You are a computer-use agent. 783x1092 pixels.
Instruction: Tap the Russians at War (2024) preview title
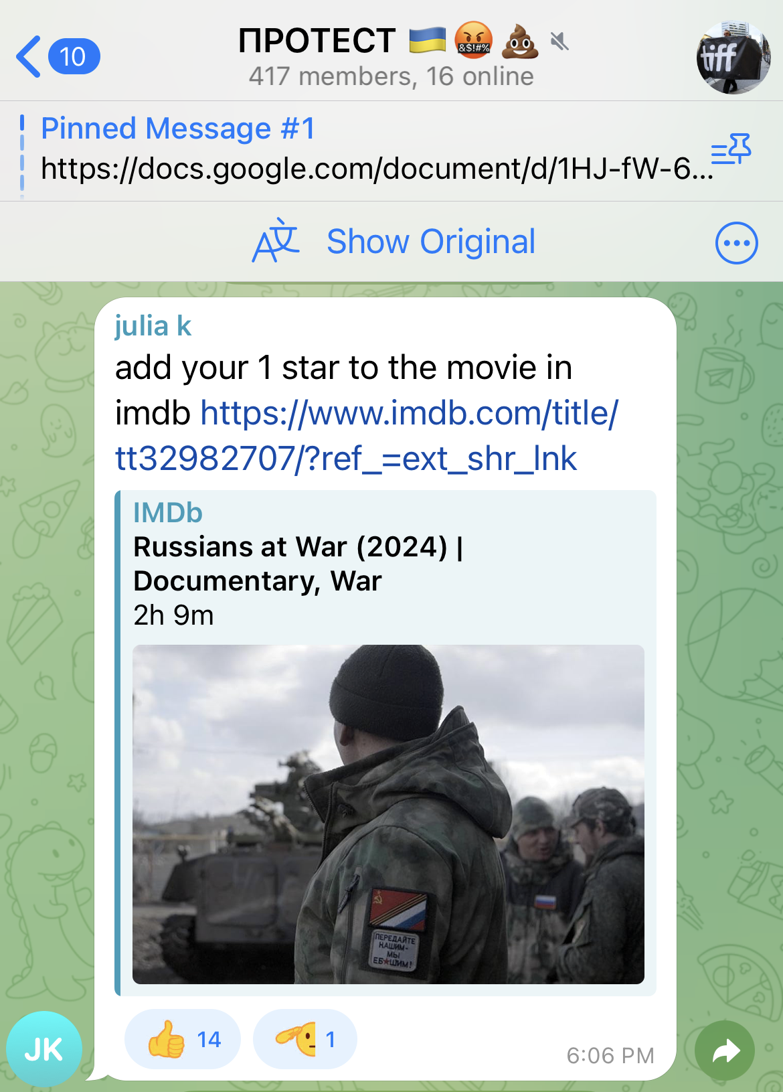(x=298, y=564)
